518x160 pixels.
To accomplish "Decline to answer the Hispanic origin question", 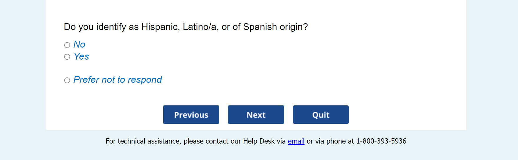I will coord(67,80).
